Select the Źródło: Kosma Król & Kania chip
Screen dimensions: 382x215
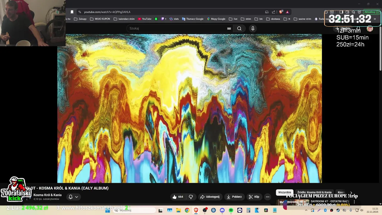(x=314, y=192)
